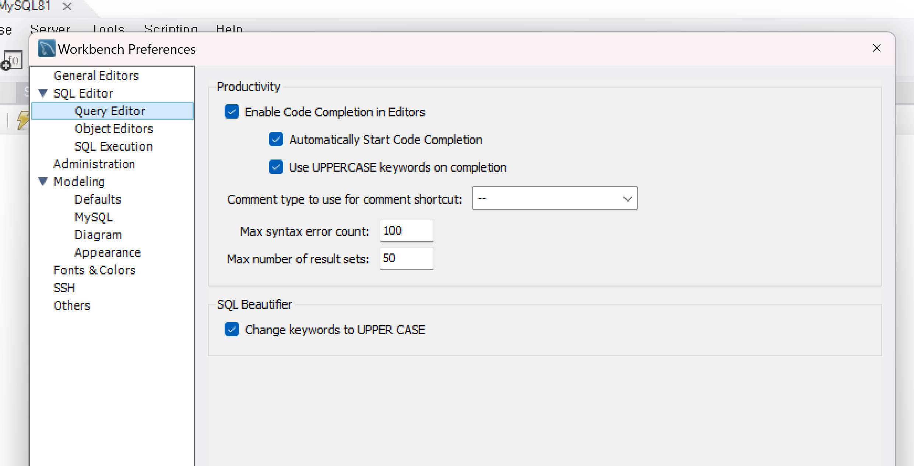Open the Server menu
The image size is (914, 466).
tap(50, 29)
